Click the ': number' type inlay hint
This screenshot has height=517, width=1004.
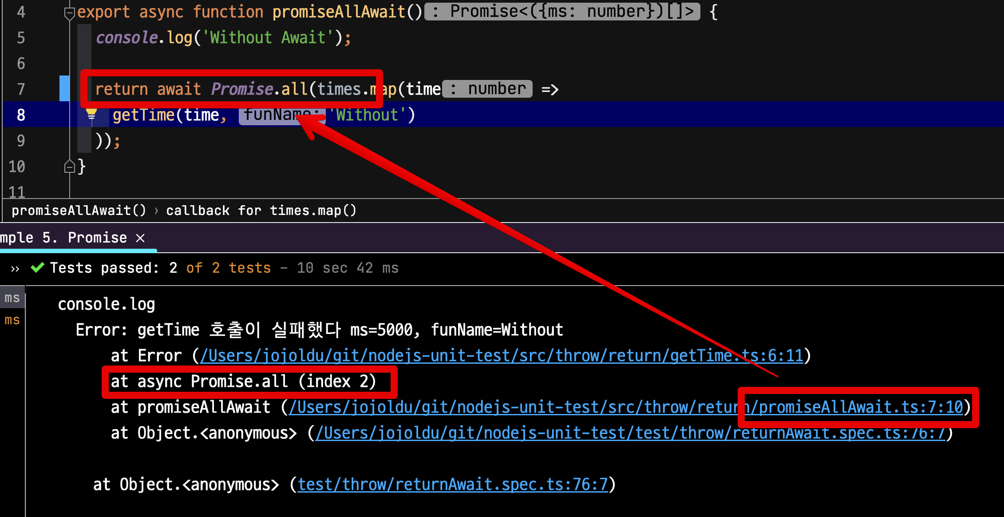[x=487, y=89]
